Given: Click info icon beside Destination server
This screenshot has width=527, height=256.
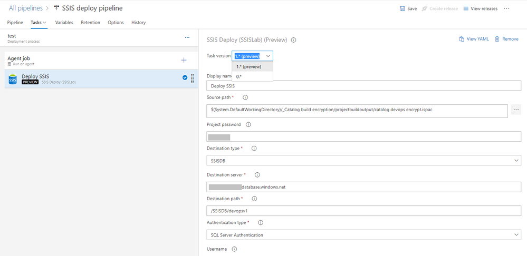Looking at the screenshot, I should coord(257,175).
